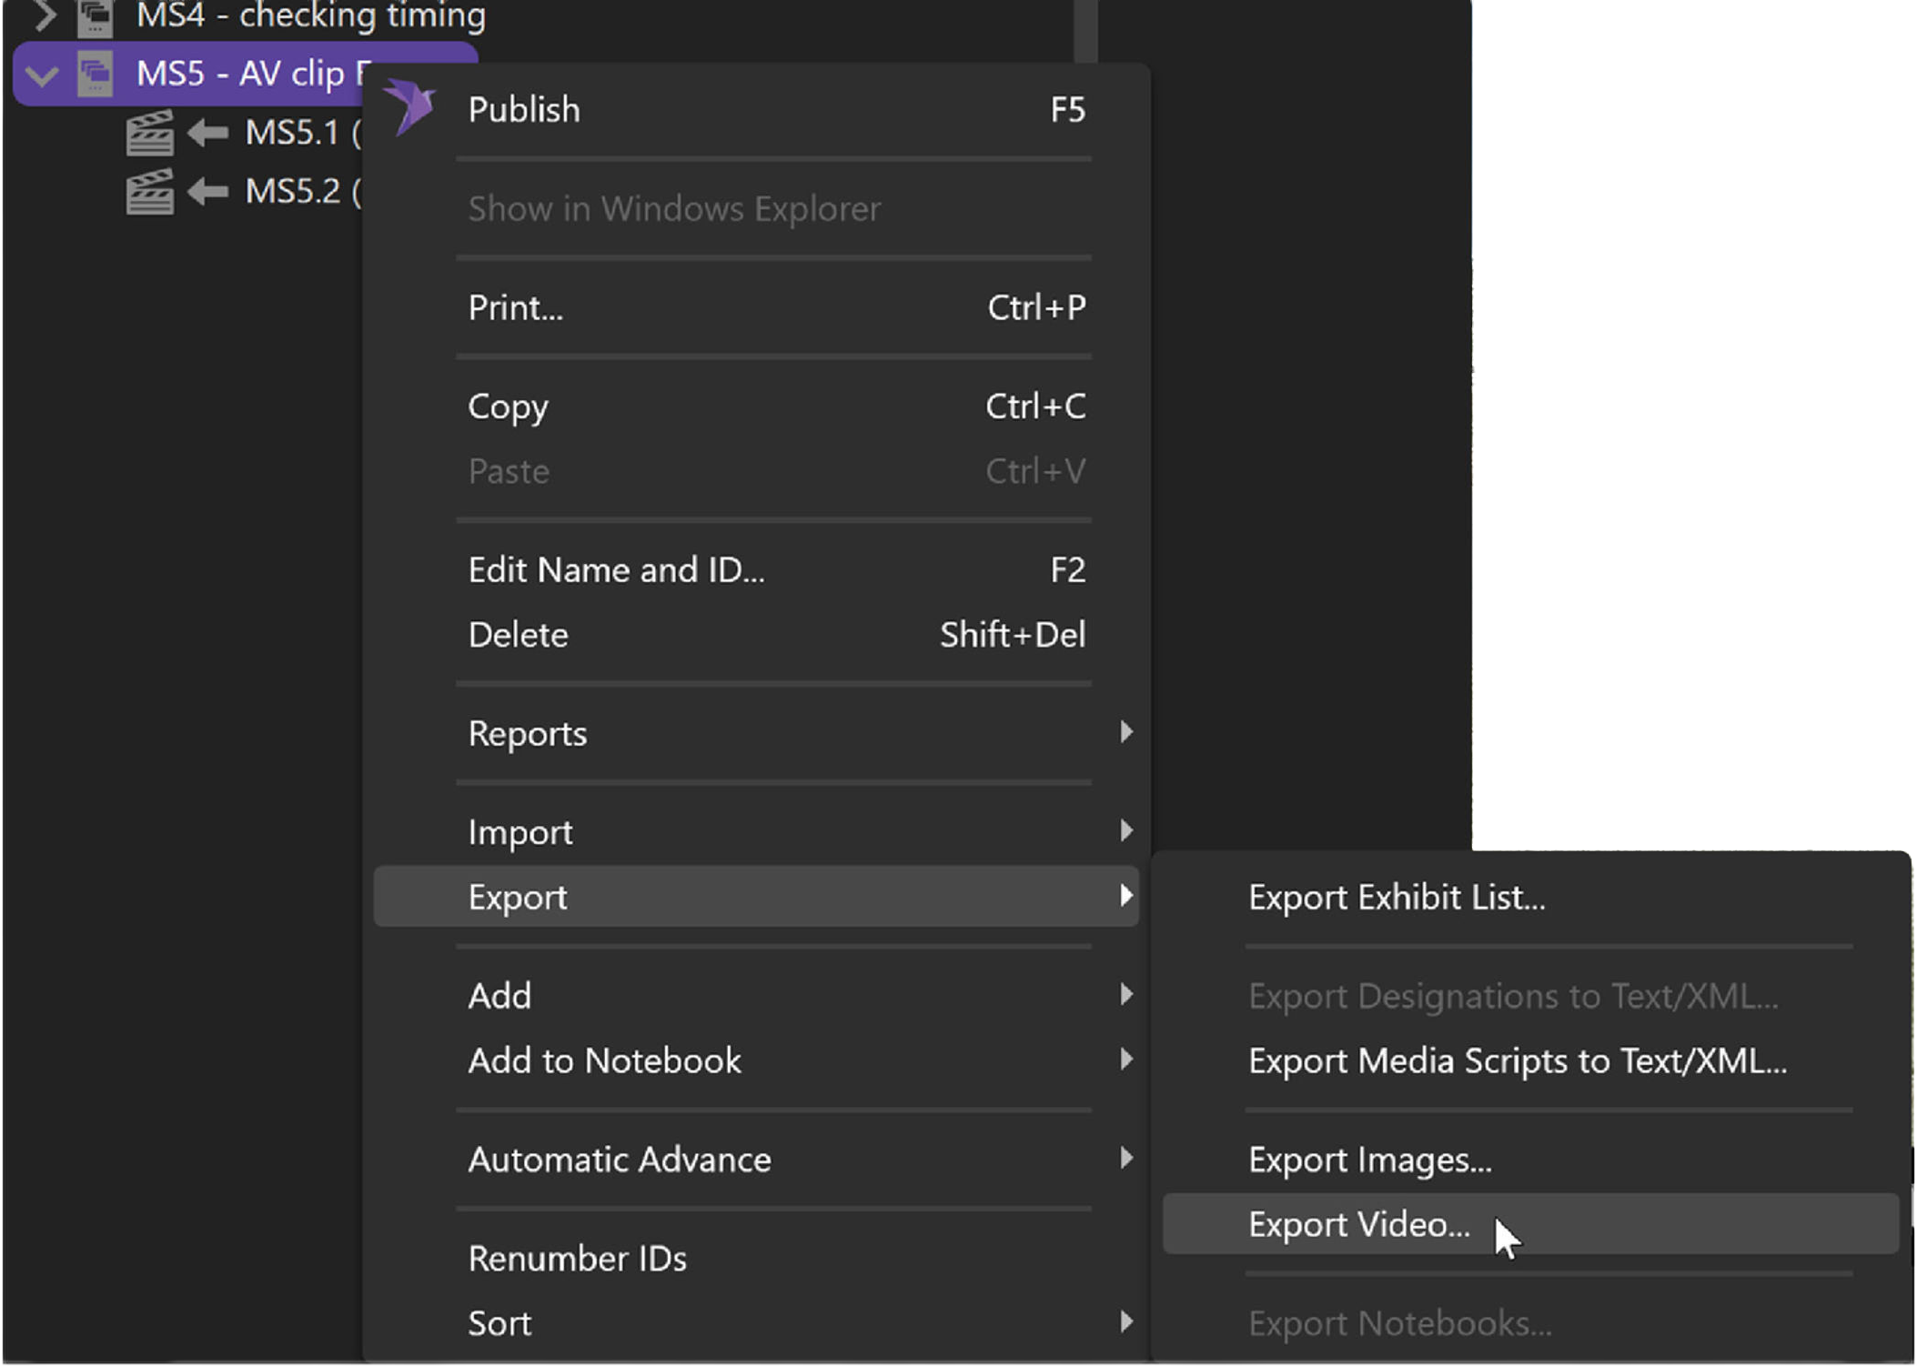The image size is (1917, 1366).
Task: Click the hummingbird Publish icon
Action: [x=410, y=106]
